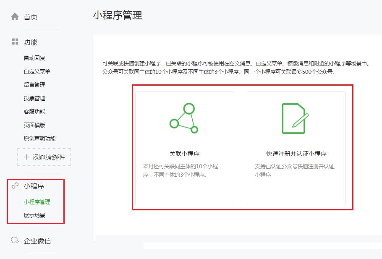
Task: Click the grid icon next to 功能
Action: pos(15,42)
